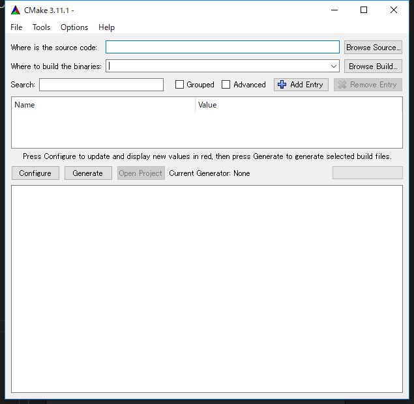Click the 'Current Generator: None' label
This screenshot has width=414, height=404.
click(x=209, y=173)
